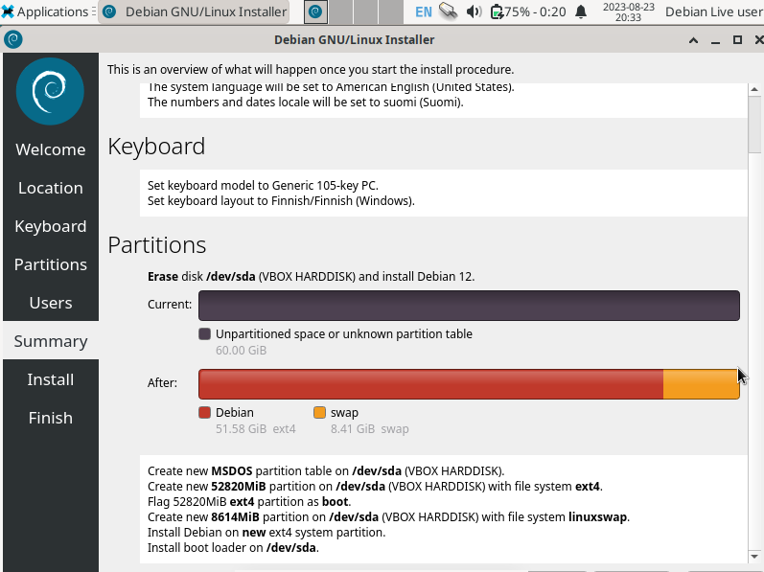Image resolution: width=764 pixels, height=572 pixels.
Task: Click the Debian Live user menu
Action: (713, 12)
